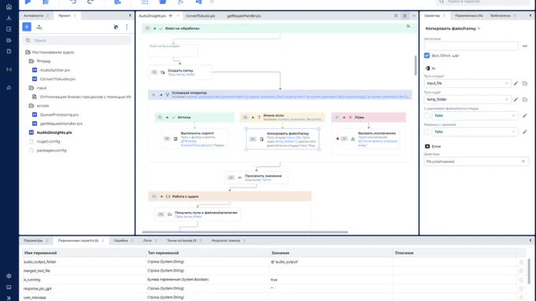Collapse the Условный оператор block
Viewport: 536px width, 301px height.
coord(161,95)
